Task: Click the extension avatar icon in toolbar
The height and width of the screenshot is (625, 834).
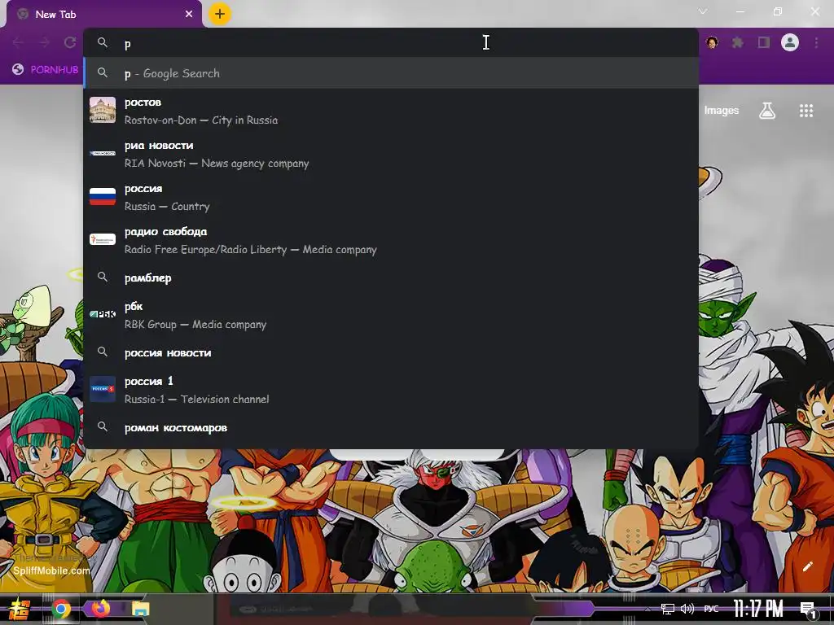Action: point(712,42)
